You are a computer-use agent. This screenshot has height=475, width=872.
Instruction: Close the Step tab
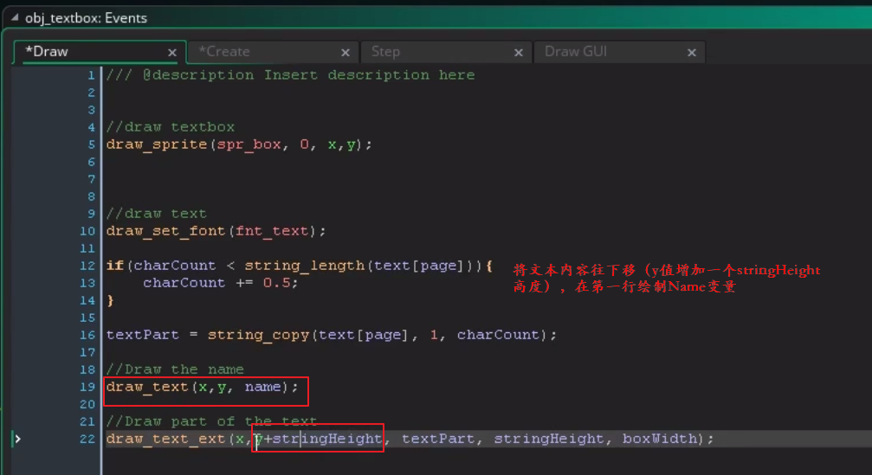pyautogui.click(x=519, y=53)
